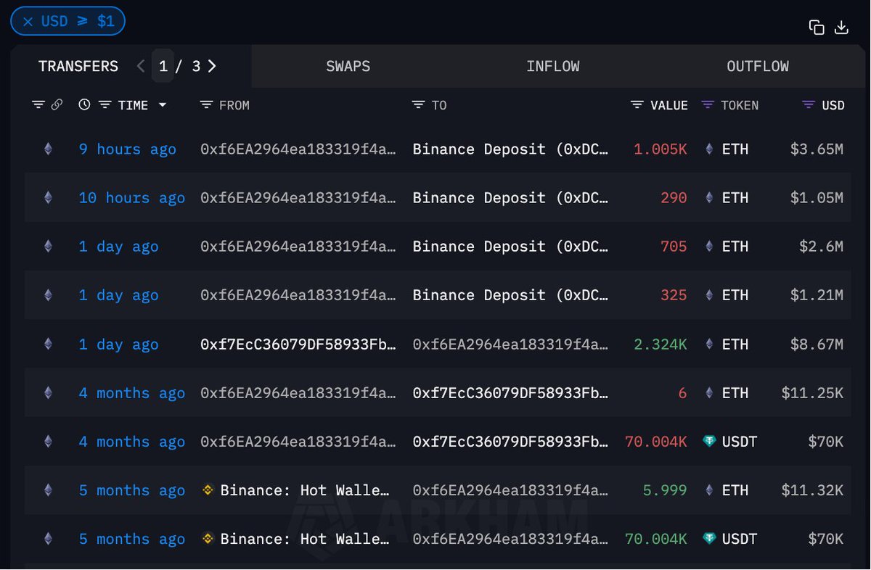Copy the transfers table data
This screenshot has width=871, height=570.
pyautogui.click(x=817, y=28)
